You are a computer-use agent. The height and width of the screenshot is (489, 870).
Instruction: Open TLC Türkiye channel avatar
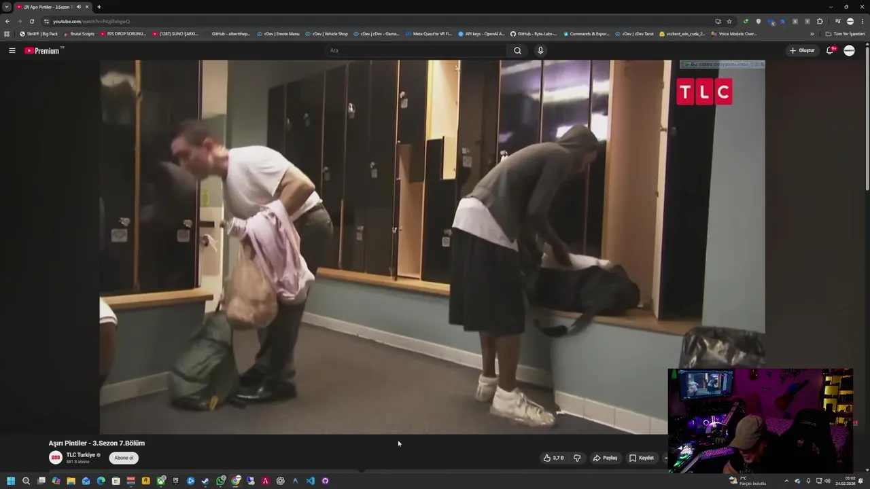(56, 458)
